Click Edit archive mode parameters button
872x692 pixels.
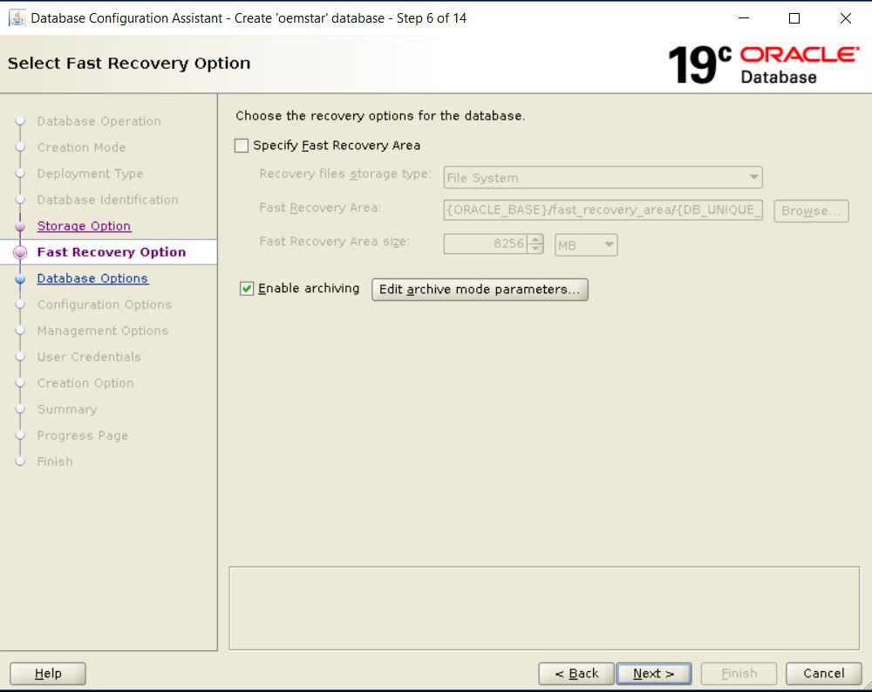click(x=480, y=290)
